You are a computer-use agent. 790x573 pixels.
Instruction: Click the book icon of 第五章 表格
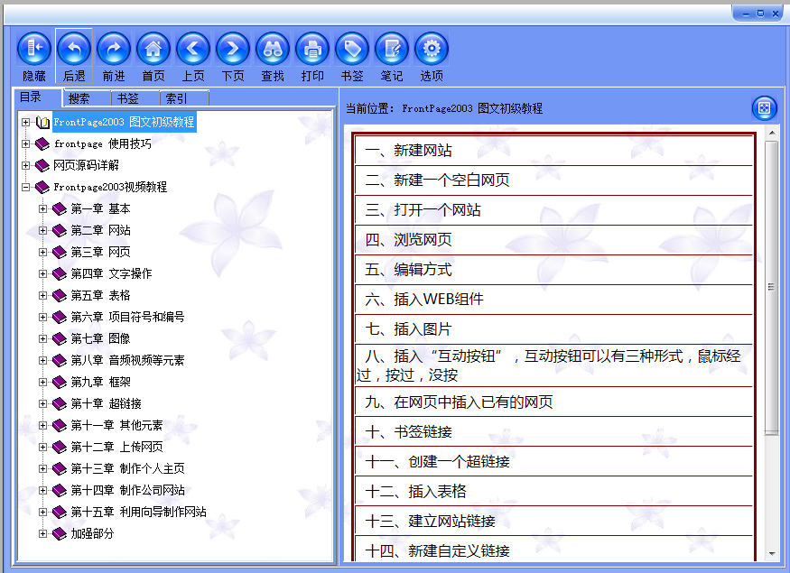pos(60,296)
